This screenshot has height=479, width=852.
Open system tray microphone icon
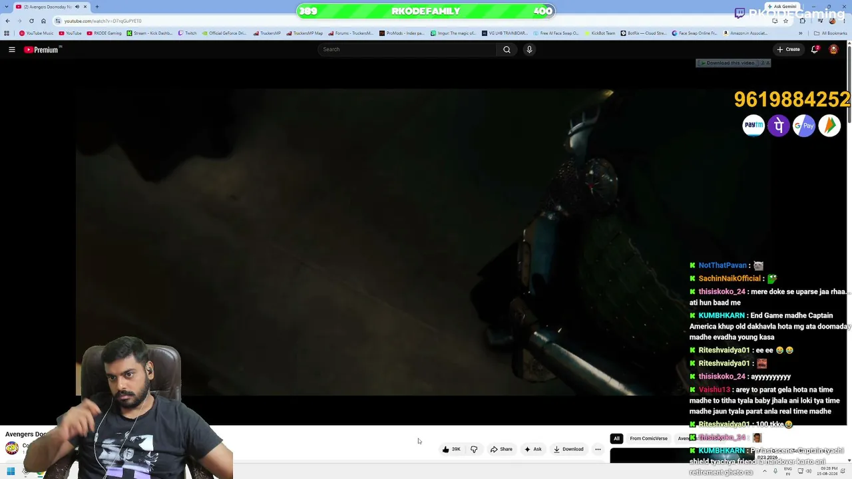click(775, 472)
